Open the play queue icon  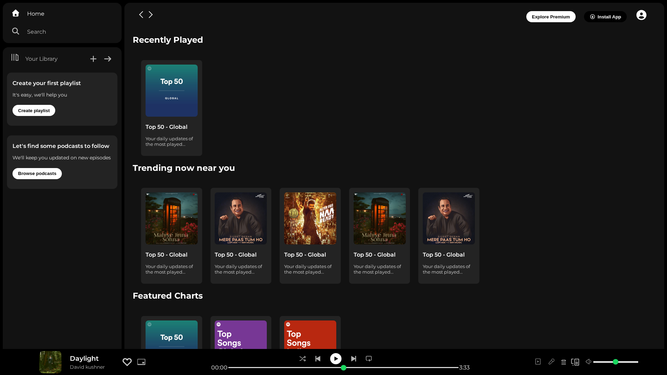[563, 362]
